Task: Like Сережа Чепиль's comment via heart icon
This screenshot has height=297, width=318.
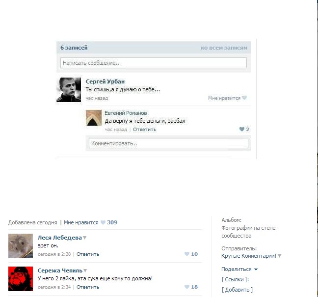Action: (187, 287)
